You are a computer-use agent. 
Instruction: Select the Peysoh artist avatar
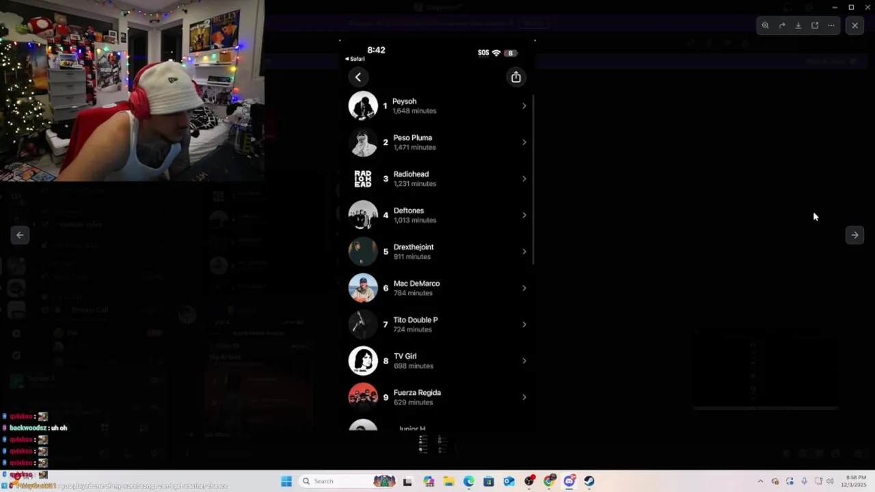[363, 106]
